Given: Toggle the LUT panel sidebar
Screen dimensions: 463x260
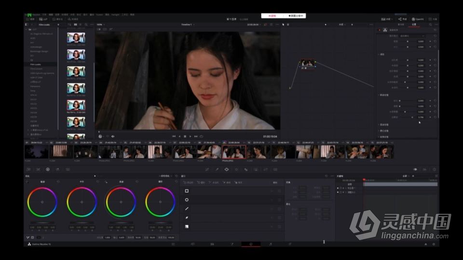Looking at the screenshot, I should (26, 25).
